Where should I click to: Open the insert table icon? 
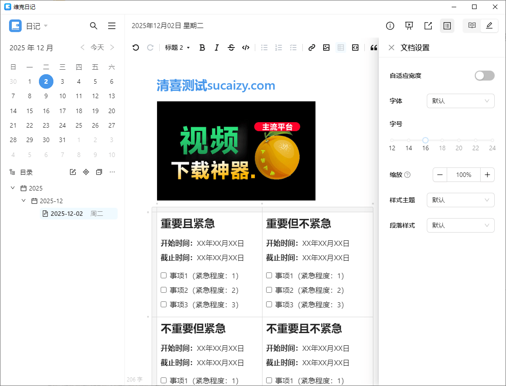[341, 48]
